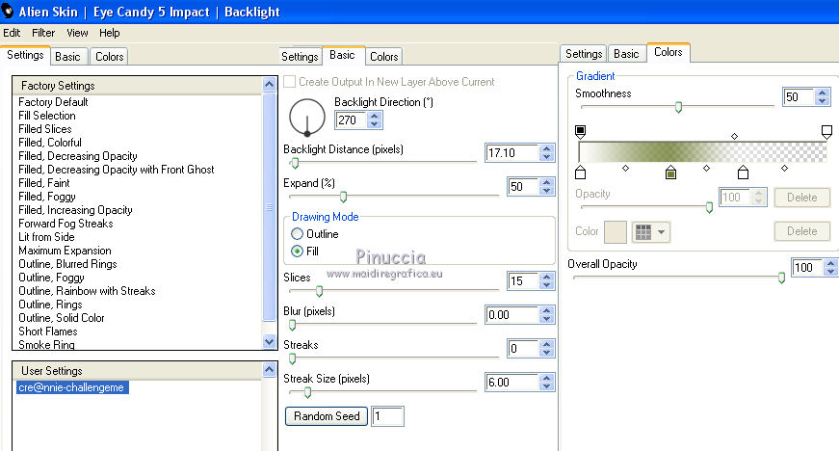This screenshot has height=451, width=839.
Task: Decrease Streak Size with down arrow
Action: (x=546, y=386)
